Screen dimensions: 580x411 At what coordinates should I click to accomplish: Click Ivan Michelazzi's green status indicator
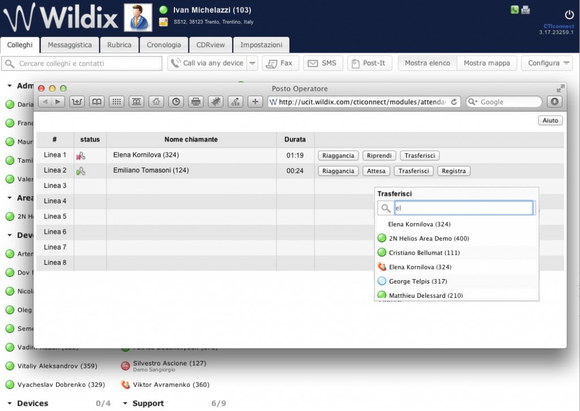(164, 10)
